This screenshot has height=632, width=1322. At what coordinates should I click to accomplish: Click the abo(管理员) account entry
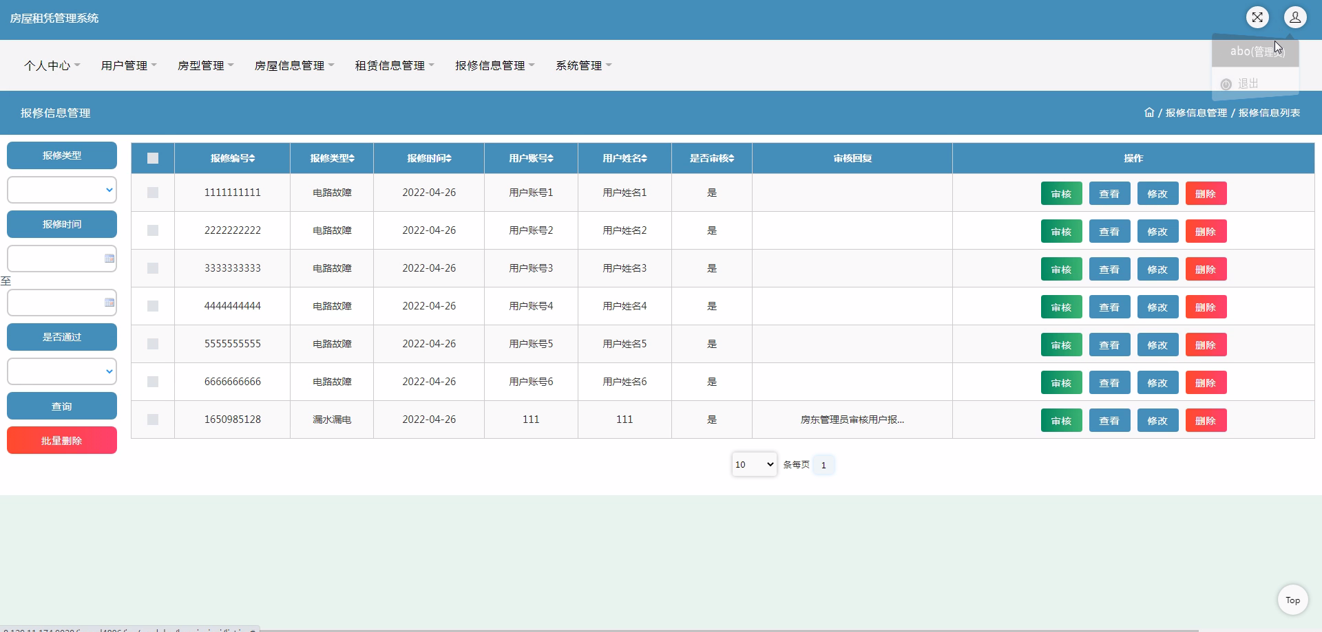(1255, 52)
